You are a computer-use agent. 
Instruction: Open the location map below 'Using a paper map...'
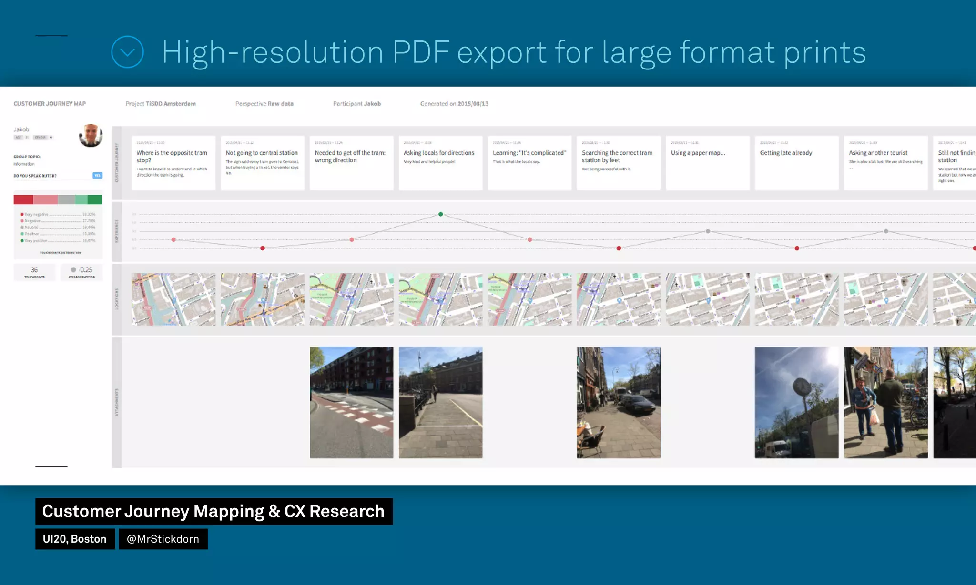tap(708, 299)
